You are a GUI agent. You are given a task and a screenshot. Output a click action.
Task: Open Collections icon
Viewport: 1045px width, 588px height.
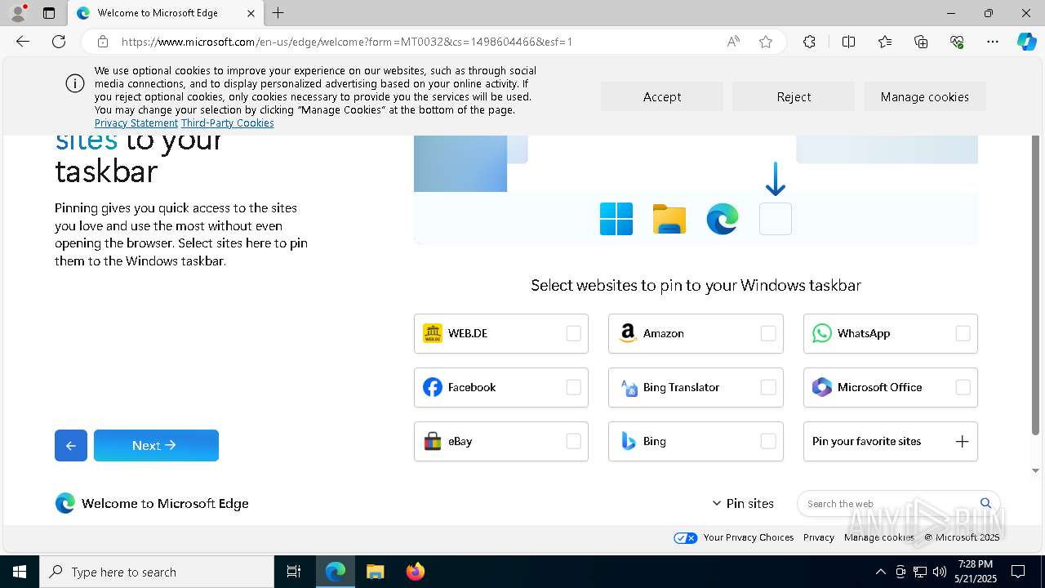(921, 42)
